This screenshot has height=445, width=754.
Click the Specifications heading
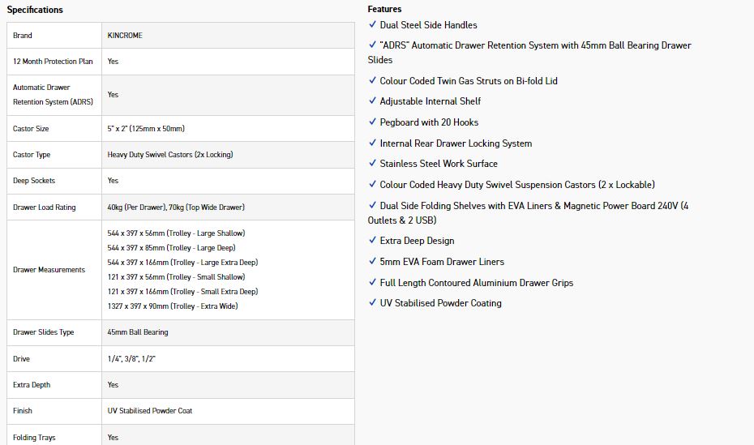35,10
